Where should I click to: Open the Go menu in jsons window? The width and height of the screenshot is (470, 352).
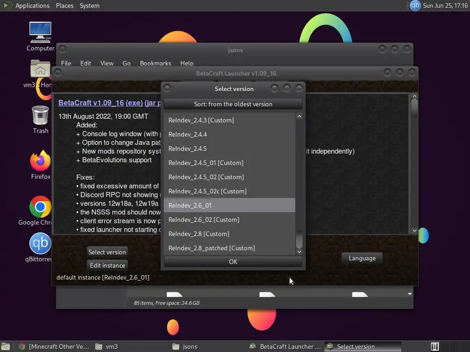point(126,63)
